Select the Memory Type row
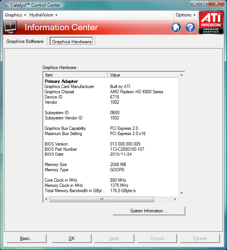Viewport: 227px width, 250px height. (x=111, y=170)
